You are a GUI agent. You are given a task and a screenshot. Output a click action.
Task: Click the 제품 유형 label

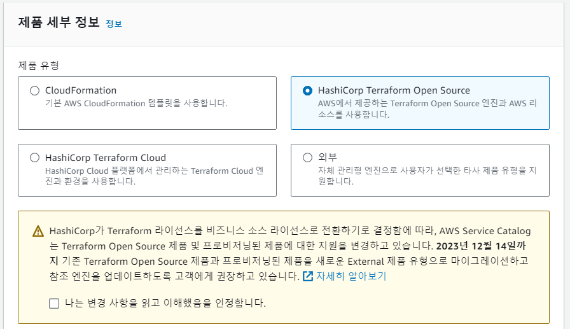(39, 66)
